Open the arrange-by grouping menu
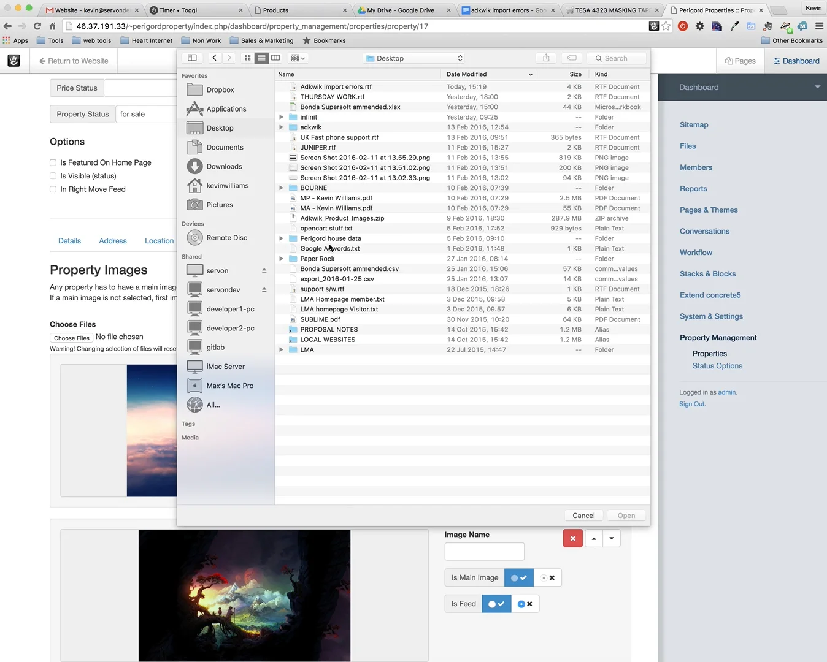Image resolution: width=827 pixels, height=662 pixels. 298,58
